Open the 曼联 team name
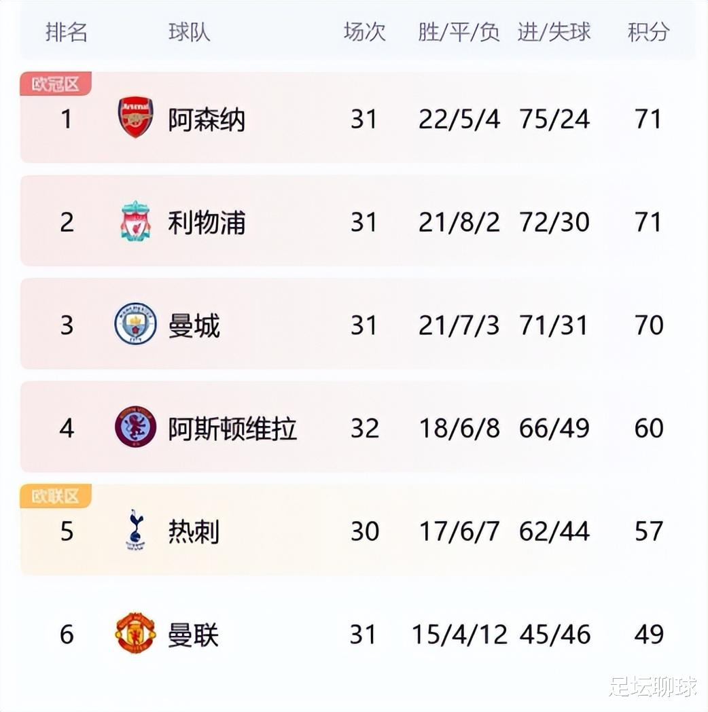The height and width of the screenshot is (712, 708). 194,635
